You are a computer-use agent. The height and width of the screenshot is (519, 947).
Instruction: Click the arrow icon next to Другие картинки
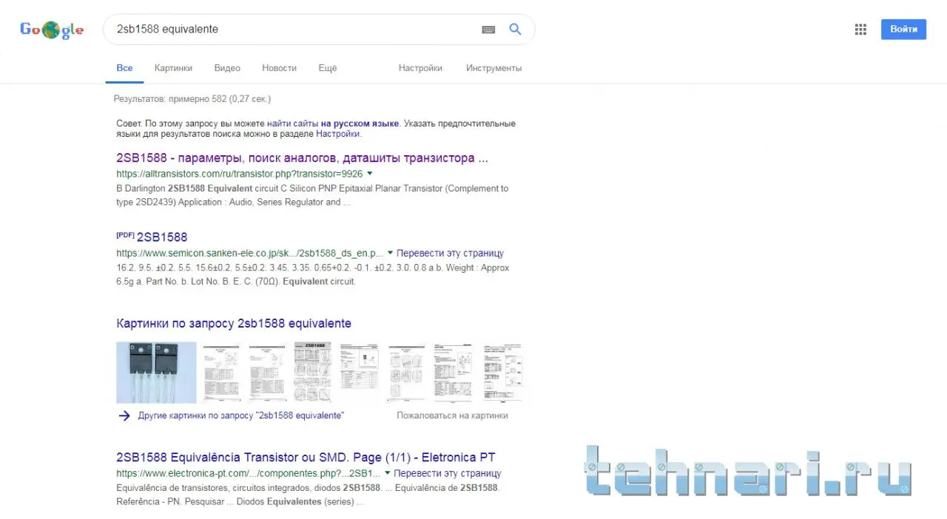(x=124, y=415)
